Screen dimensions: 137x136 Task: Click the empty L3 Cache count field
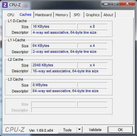pyautogui.click(x=92, y=85)
